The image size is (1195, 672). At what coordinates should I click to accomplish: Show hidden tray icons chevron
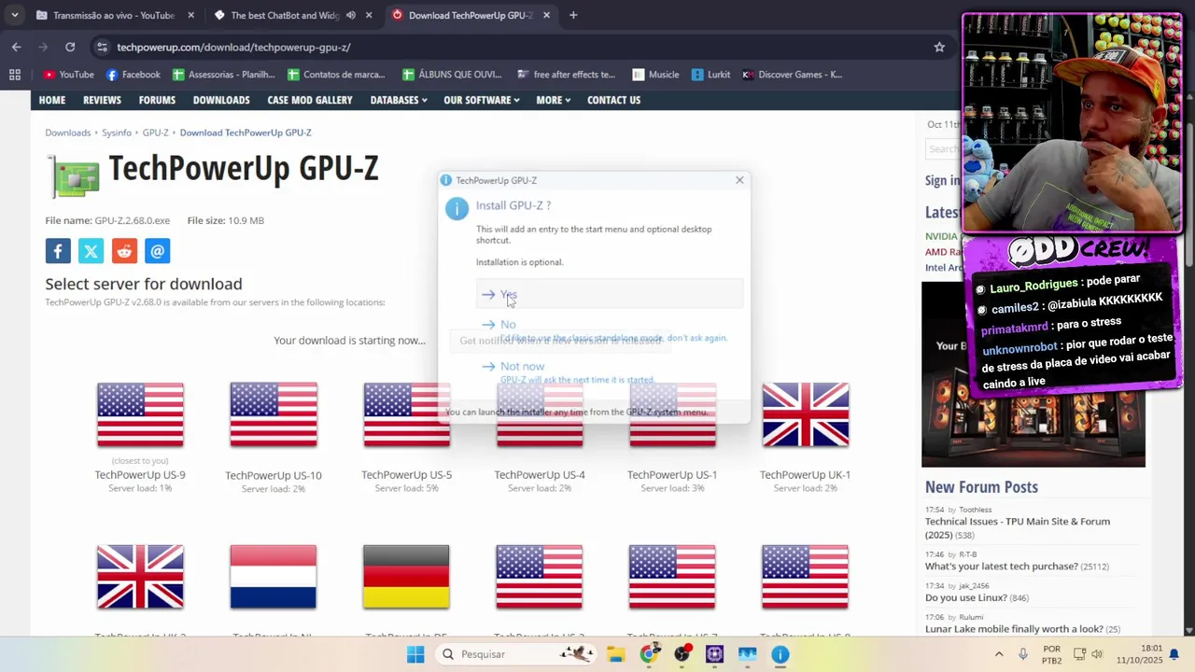998,654
